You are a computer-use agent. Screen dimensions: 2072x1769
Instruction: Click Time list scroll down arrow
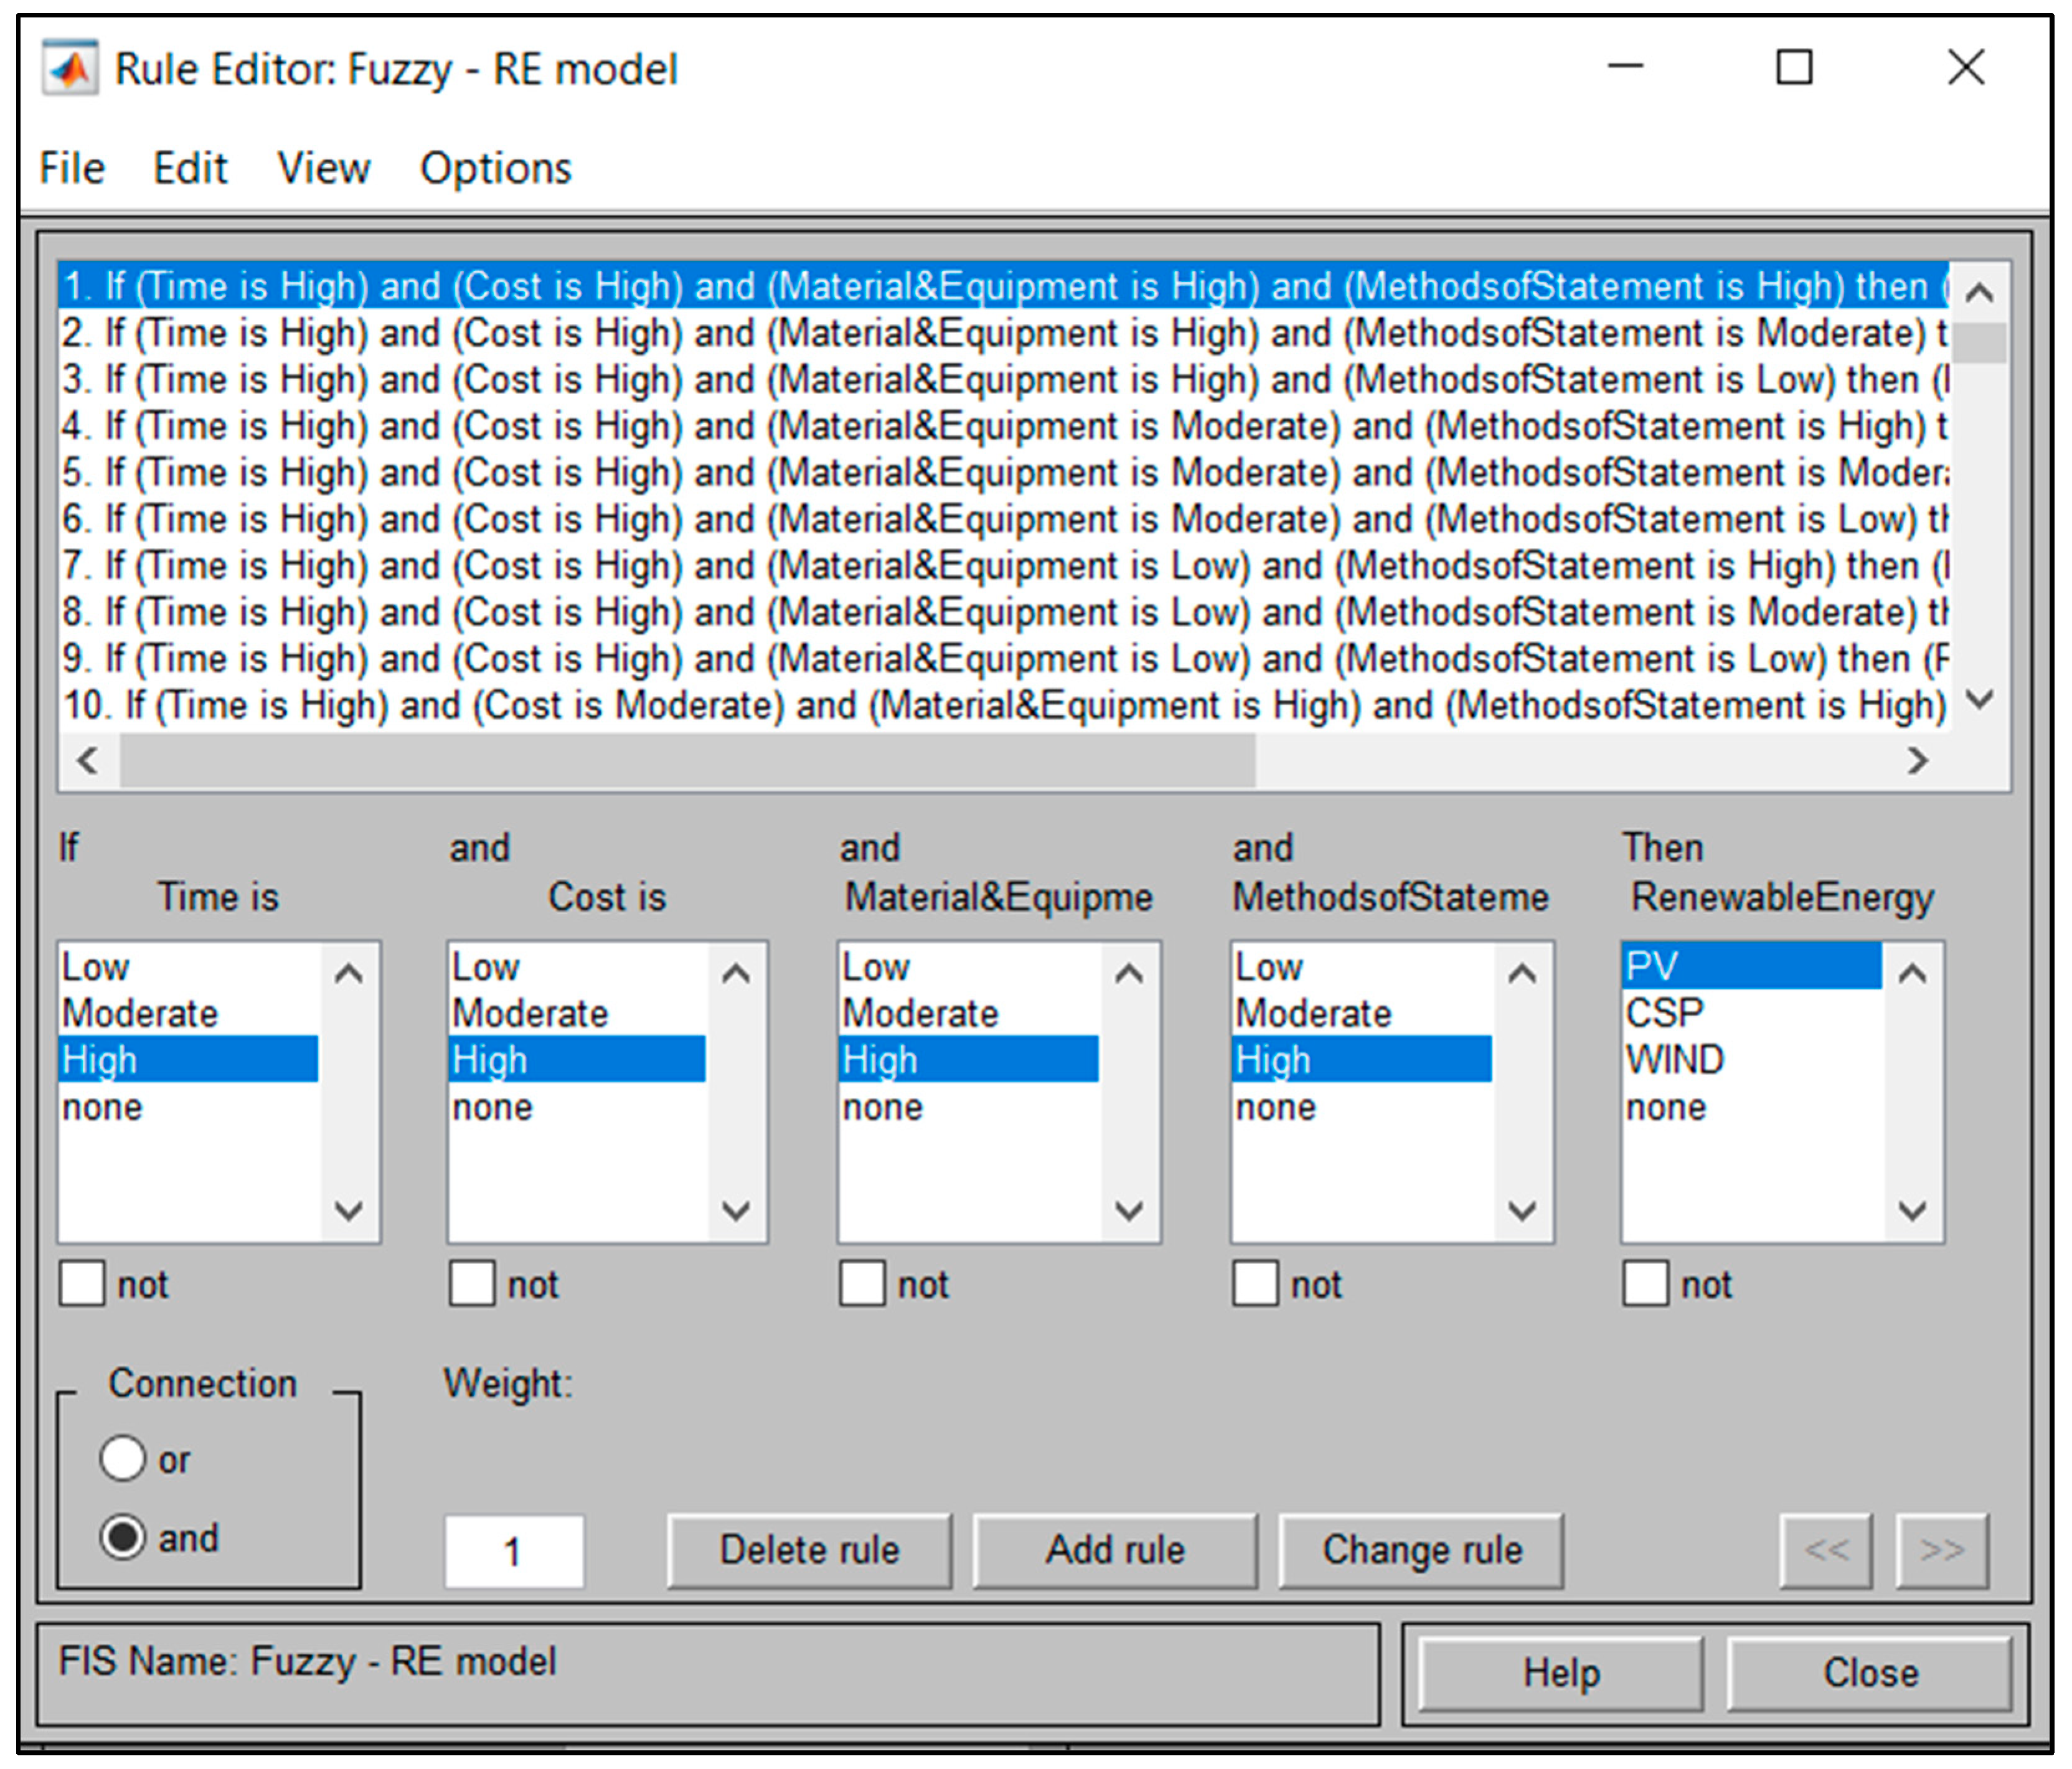(x=349, y=1211)
